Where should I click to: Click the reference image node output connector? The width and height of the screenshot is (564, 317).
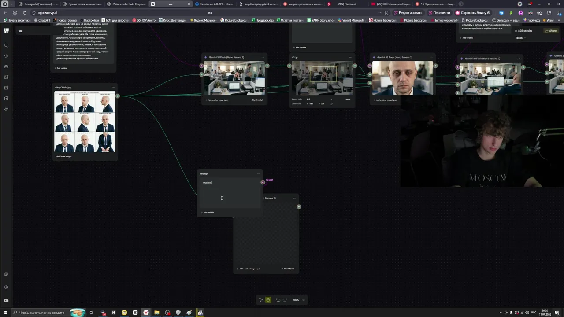pos(118,96)
